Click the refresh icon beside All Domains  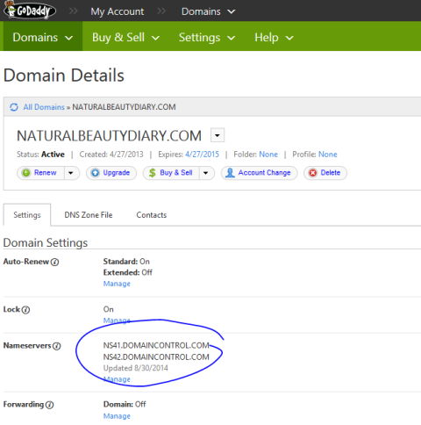coord(14,107)
